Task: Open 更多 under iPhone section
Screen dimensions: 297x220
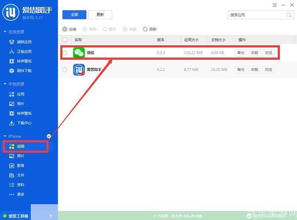Action: [17, 194]
